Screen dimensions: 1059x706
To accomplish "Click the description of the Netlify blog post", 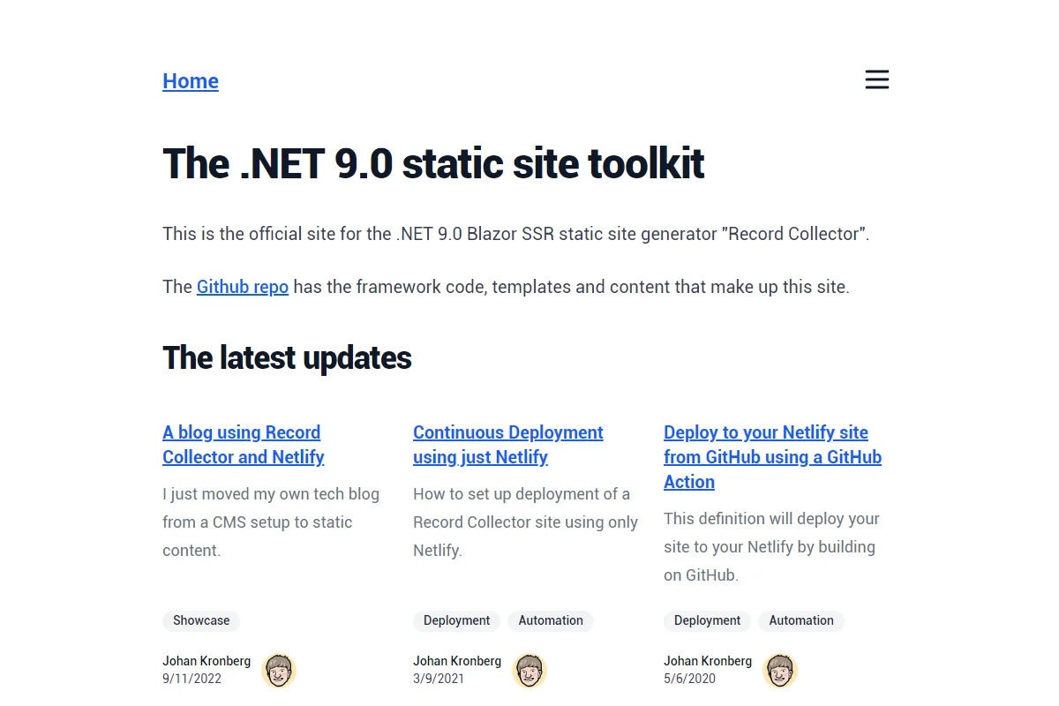I will [271, 522].
